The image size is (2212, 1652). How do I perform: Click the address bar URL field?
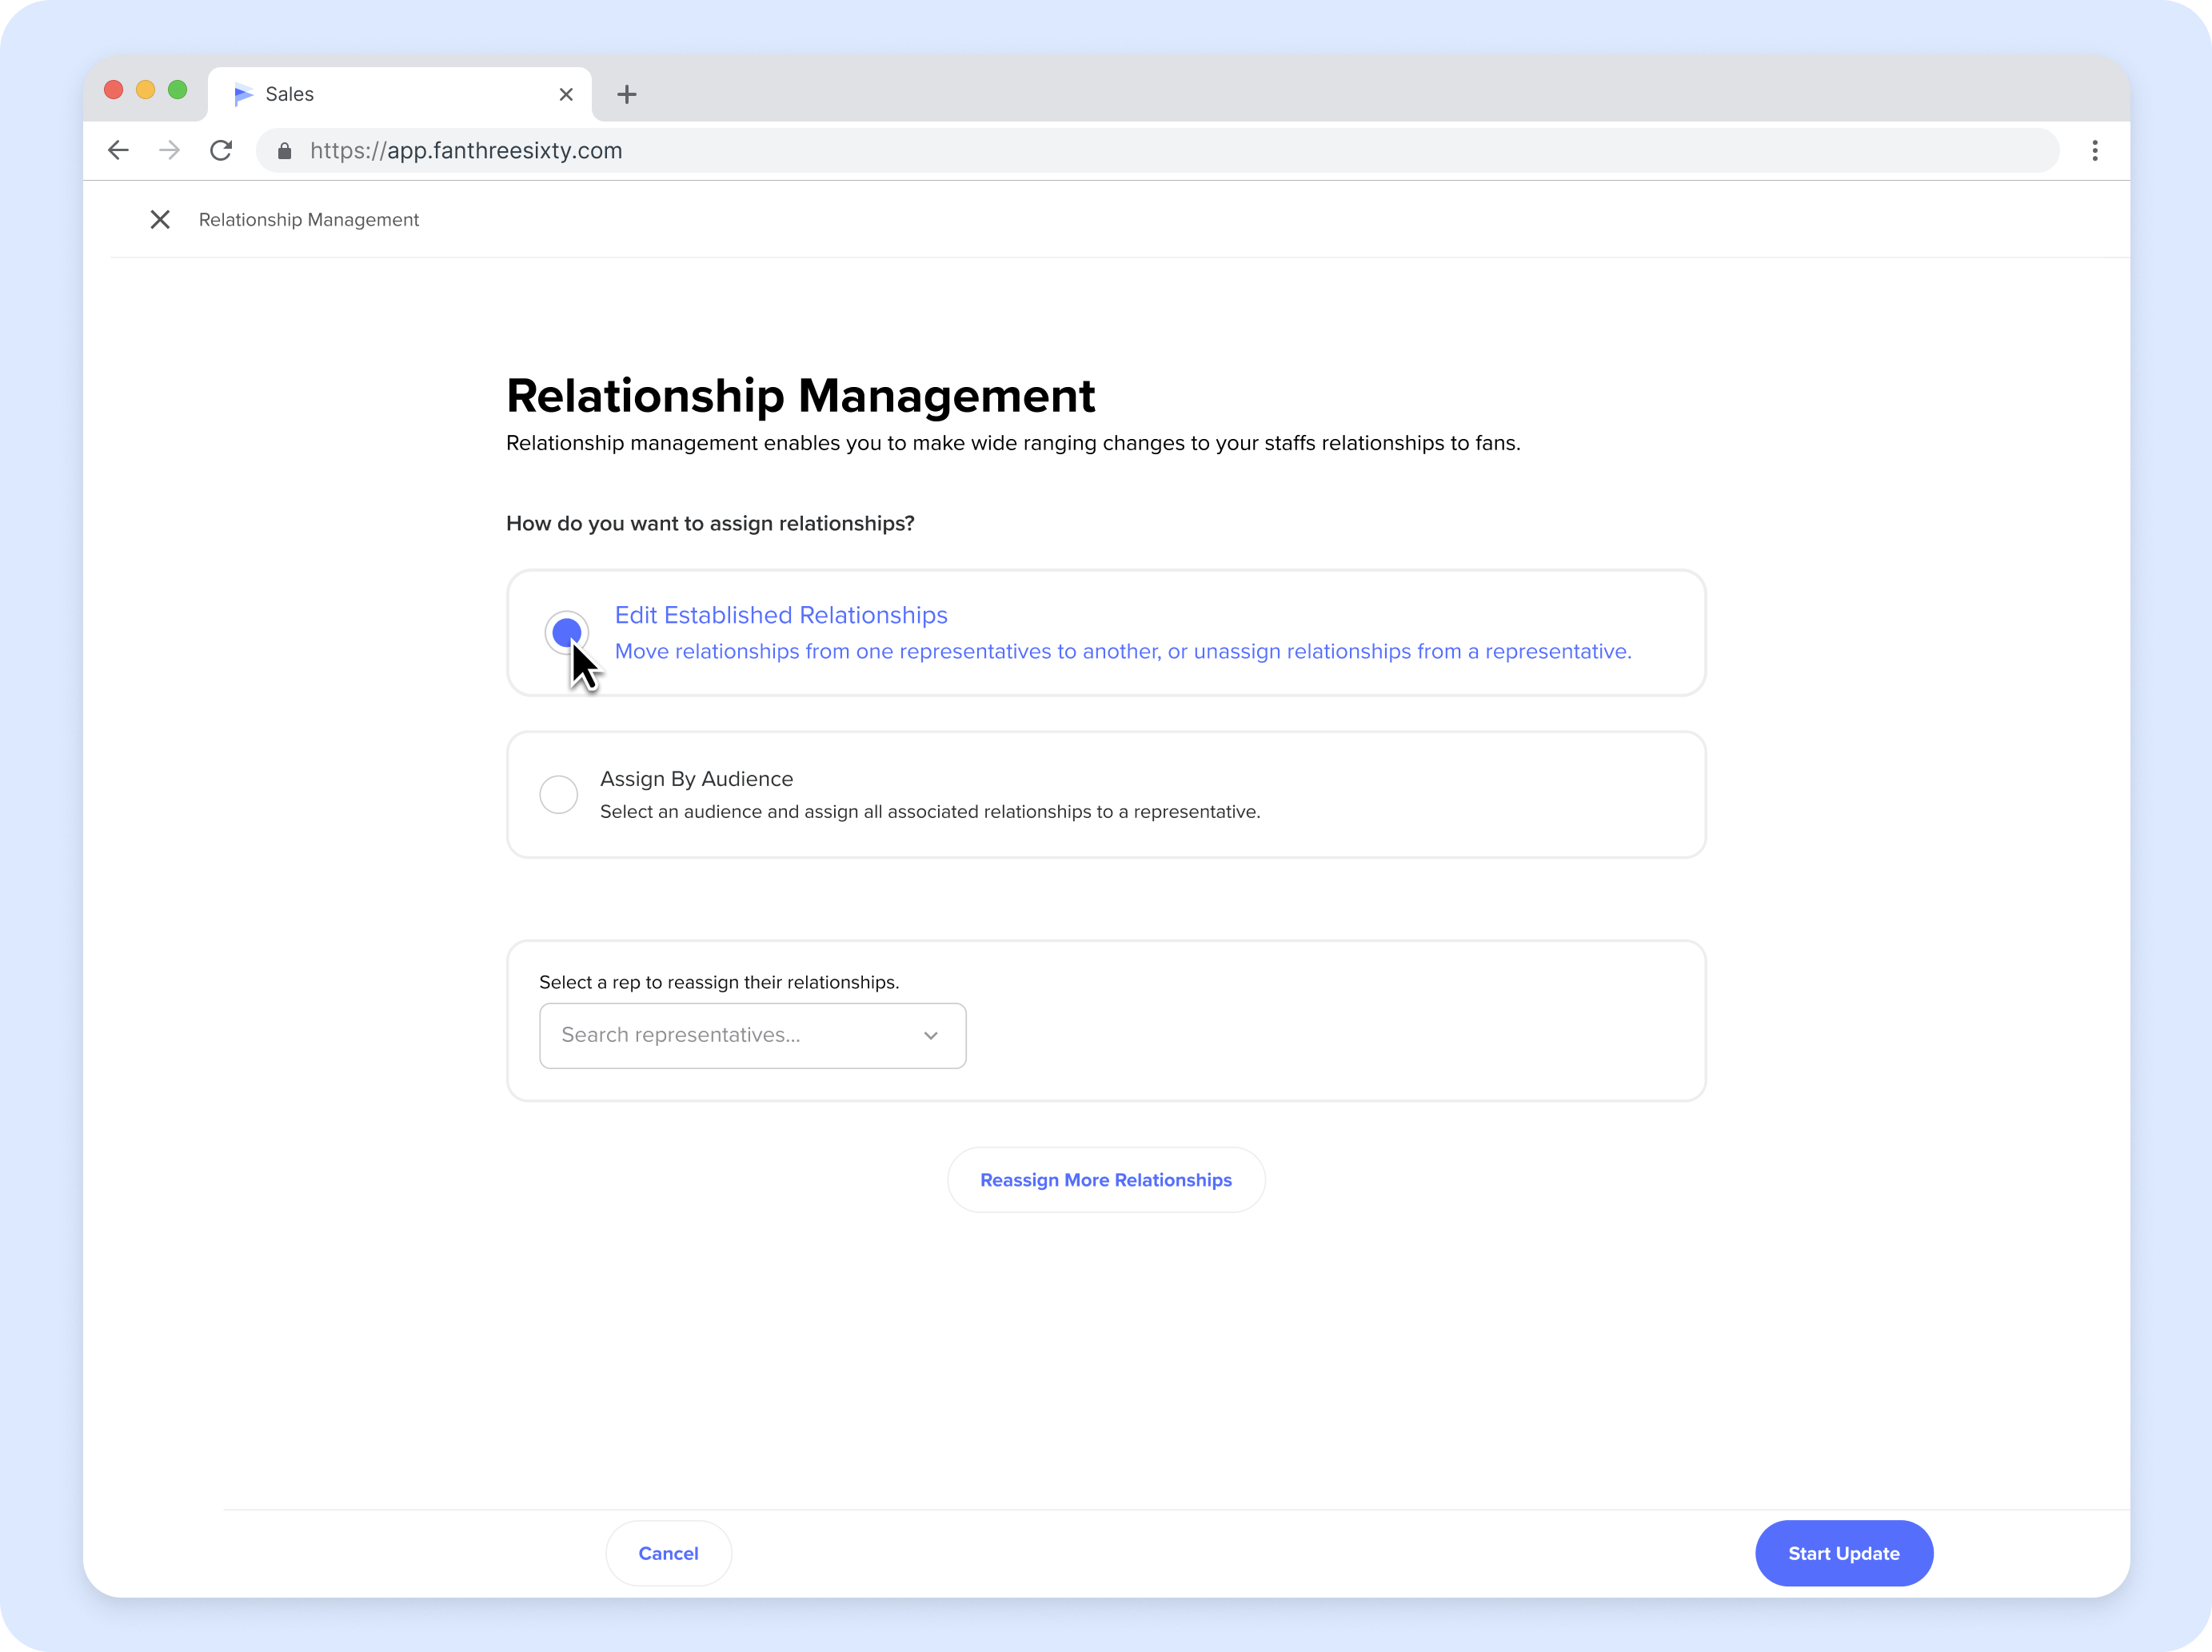pos(1157,151)
